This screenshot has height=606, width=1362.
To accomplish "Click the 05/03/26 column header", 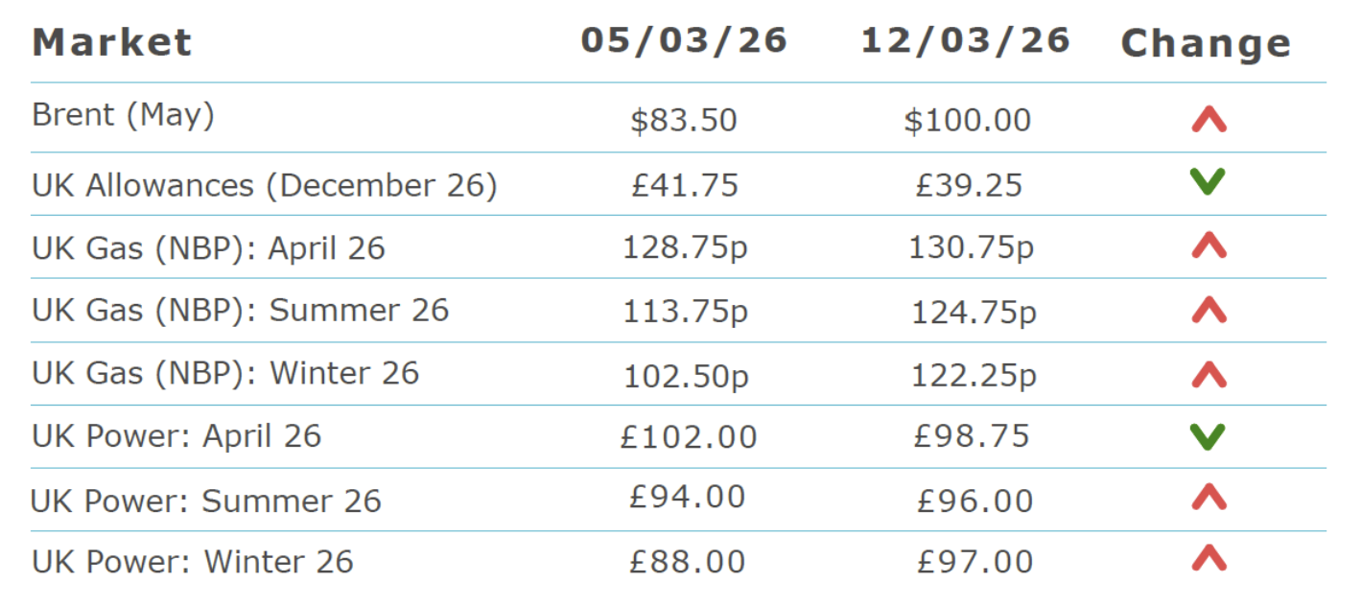I will [684, 41].
